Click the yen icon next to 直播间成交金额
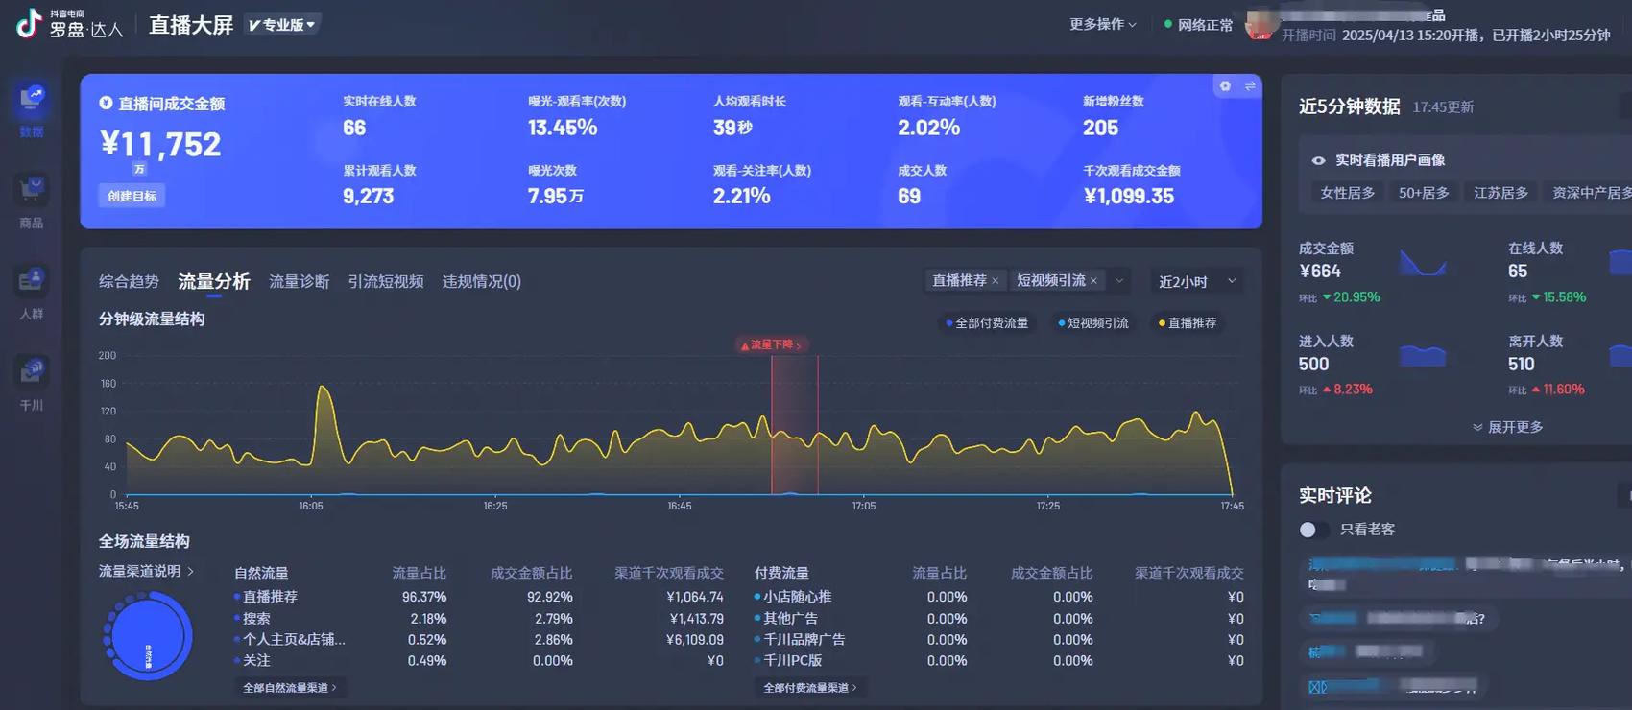The height and width of the screenshot is (710, 1632). [x=106, y=103]
